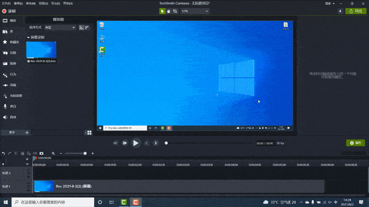Click the copy icon on timeline toolbar
The height and width of the screenshot is (207, 369).
click(22, 153)
